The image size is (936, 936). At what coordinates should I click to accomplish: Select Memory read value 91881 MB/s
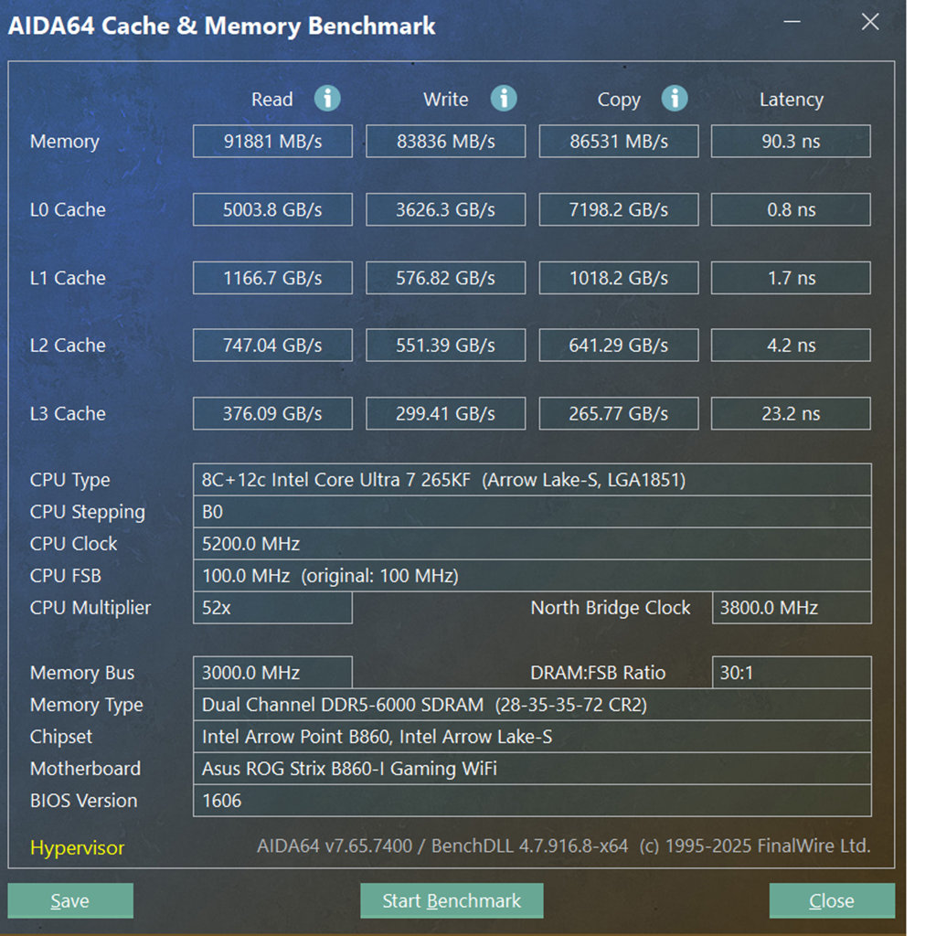click(272, 142)
